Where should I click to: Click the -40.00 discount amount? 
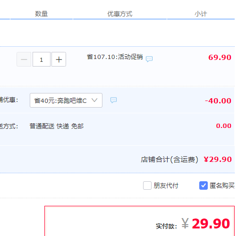point(218,101)
